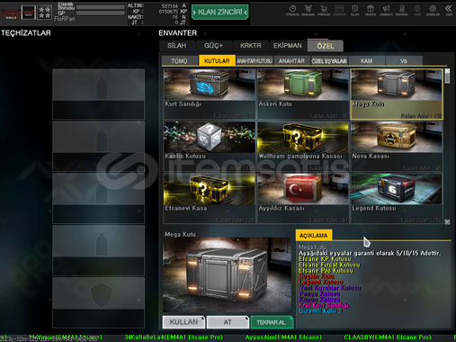This screenshot has height=342, width=456.
Task: Select the ANAHTAR sub-tab
Action: [291, 61]
